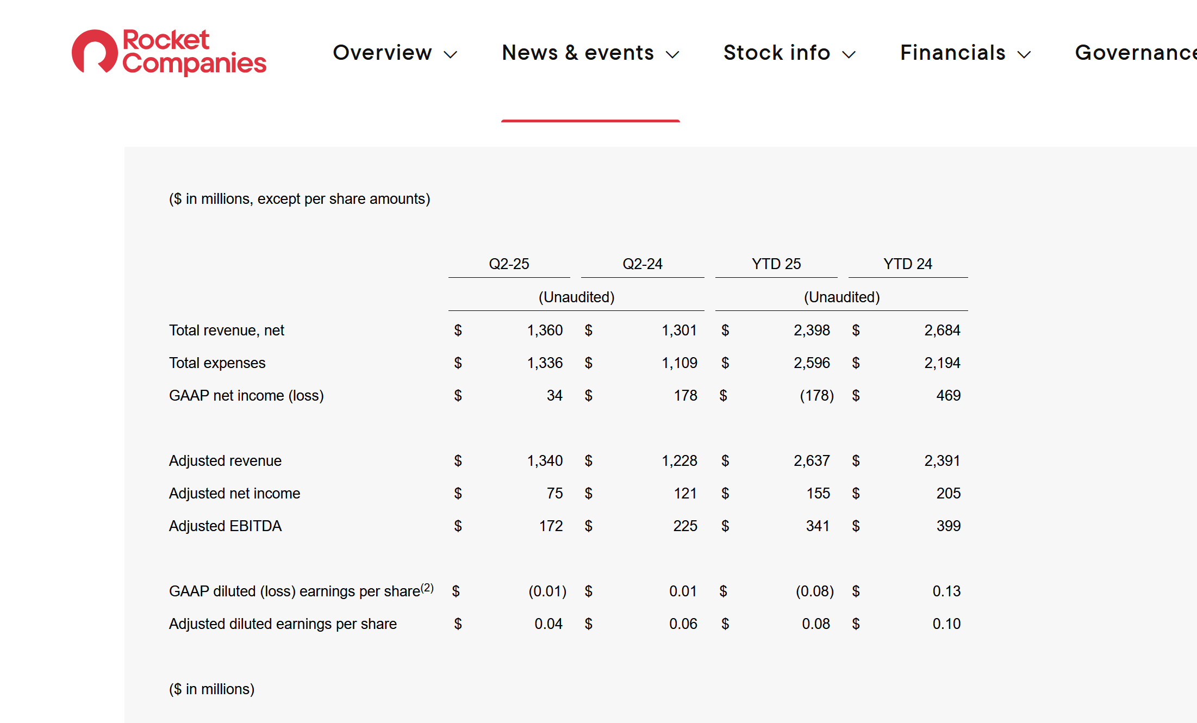Click the Total revenue, net row label

[226, 331]
